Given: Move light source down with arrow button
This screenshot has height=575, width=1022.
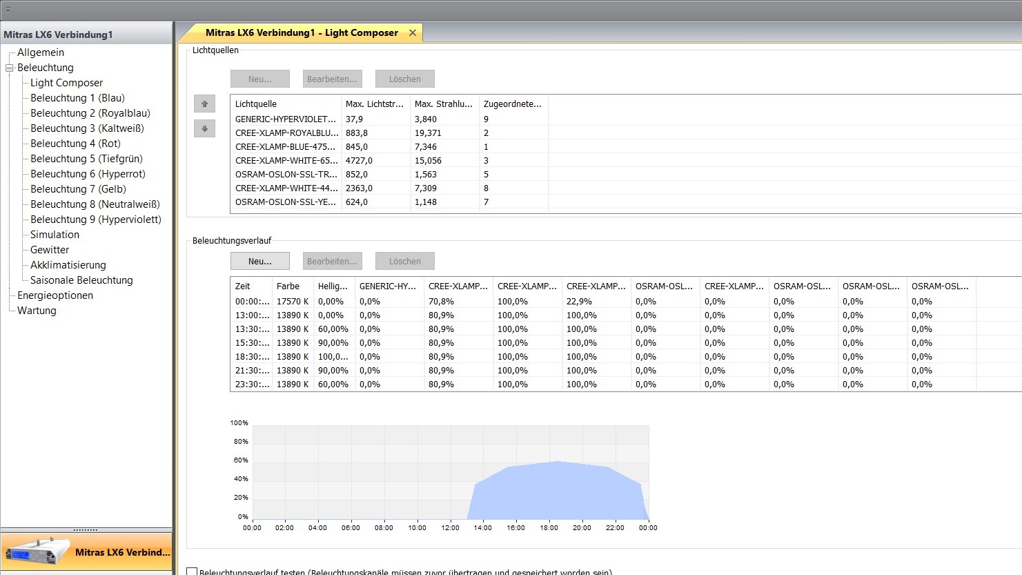Looking at the screenshot, I should 204,129.
